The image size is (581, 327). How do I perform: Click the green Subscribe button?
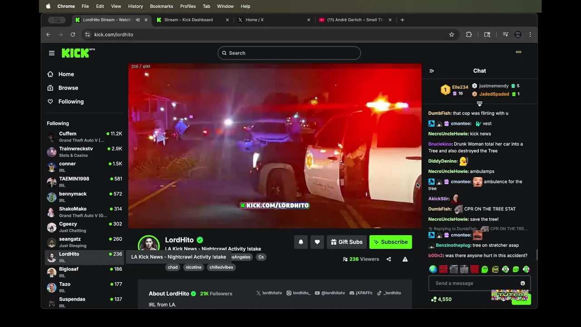tap(391, 242)
